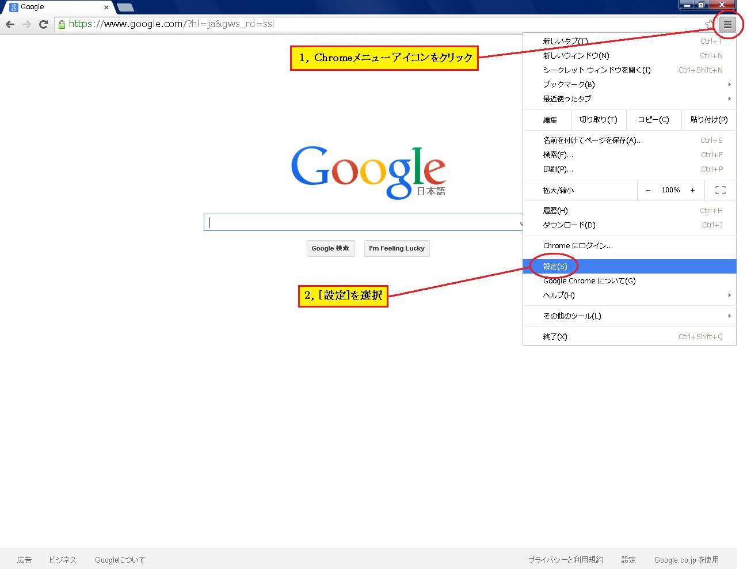747x569 pixels.
Task: Click the 拡大/縮小 label in menu
Action: 558,190
